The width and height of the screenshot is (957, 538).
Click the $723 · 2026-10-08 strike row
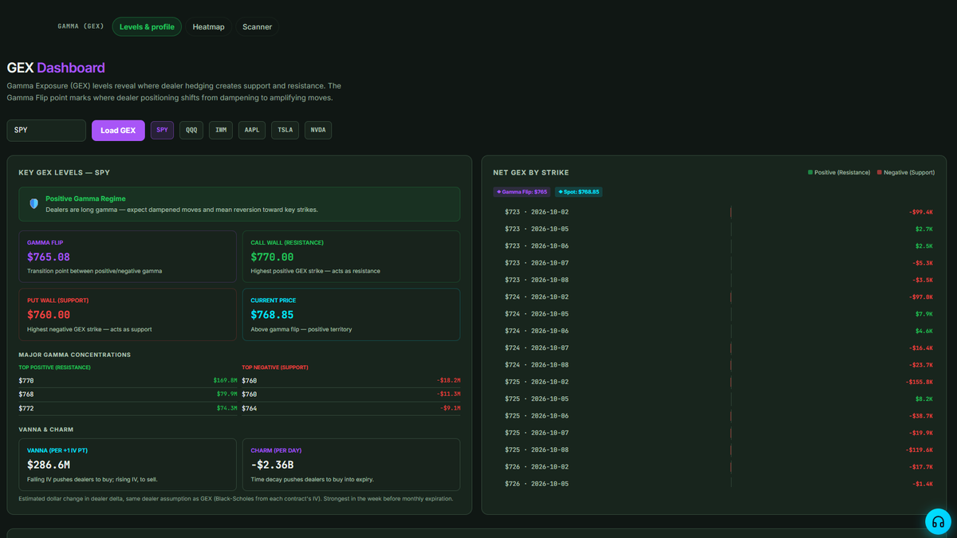click(714, 280)
